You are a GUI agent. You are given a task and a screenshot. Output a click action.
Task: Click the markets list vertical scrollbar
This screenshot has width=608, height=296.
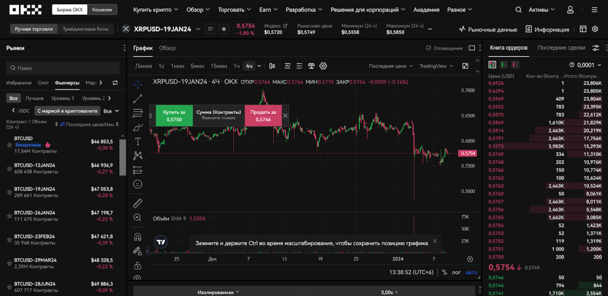(122, 154)
